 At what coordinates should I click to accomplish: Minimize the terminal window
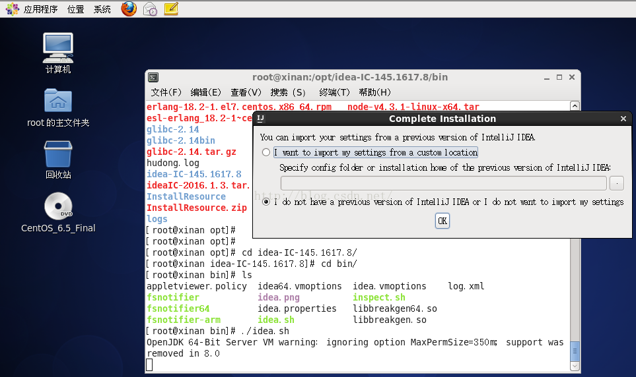[547, 77]
